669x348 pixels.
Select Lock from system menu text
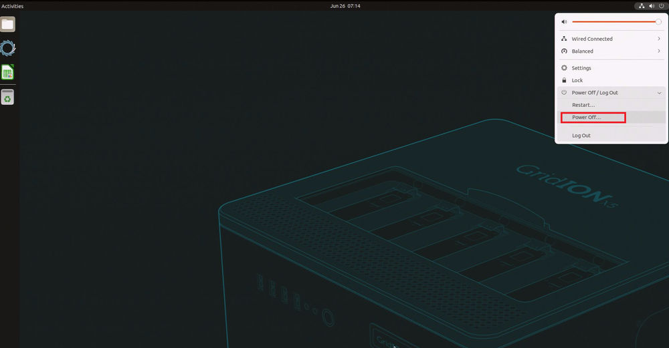[x=577, y=80]
